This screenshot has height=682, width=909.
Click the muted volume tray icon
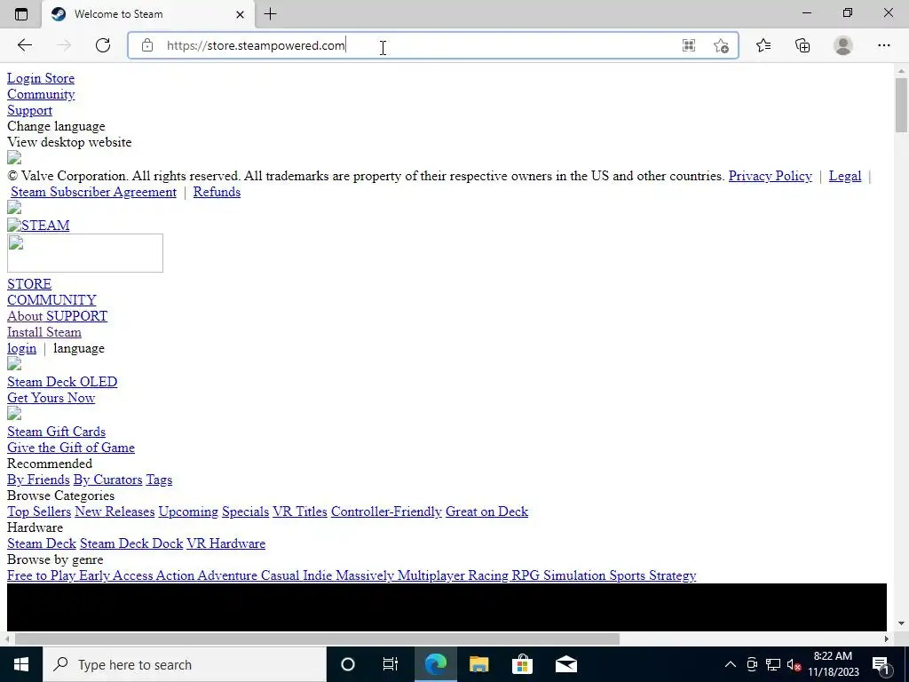794,664
